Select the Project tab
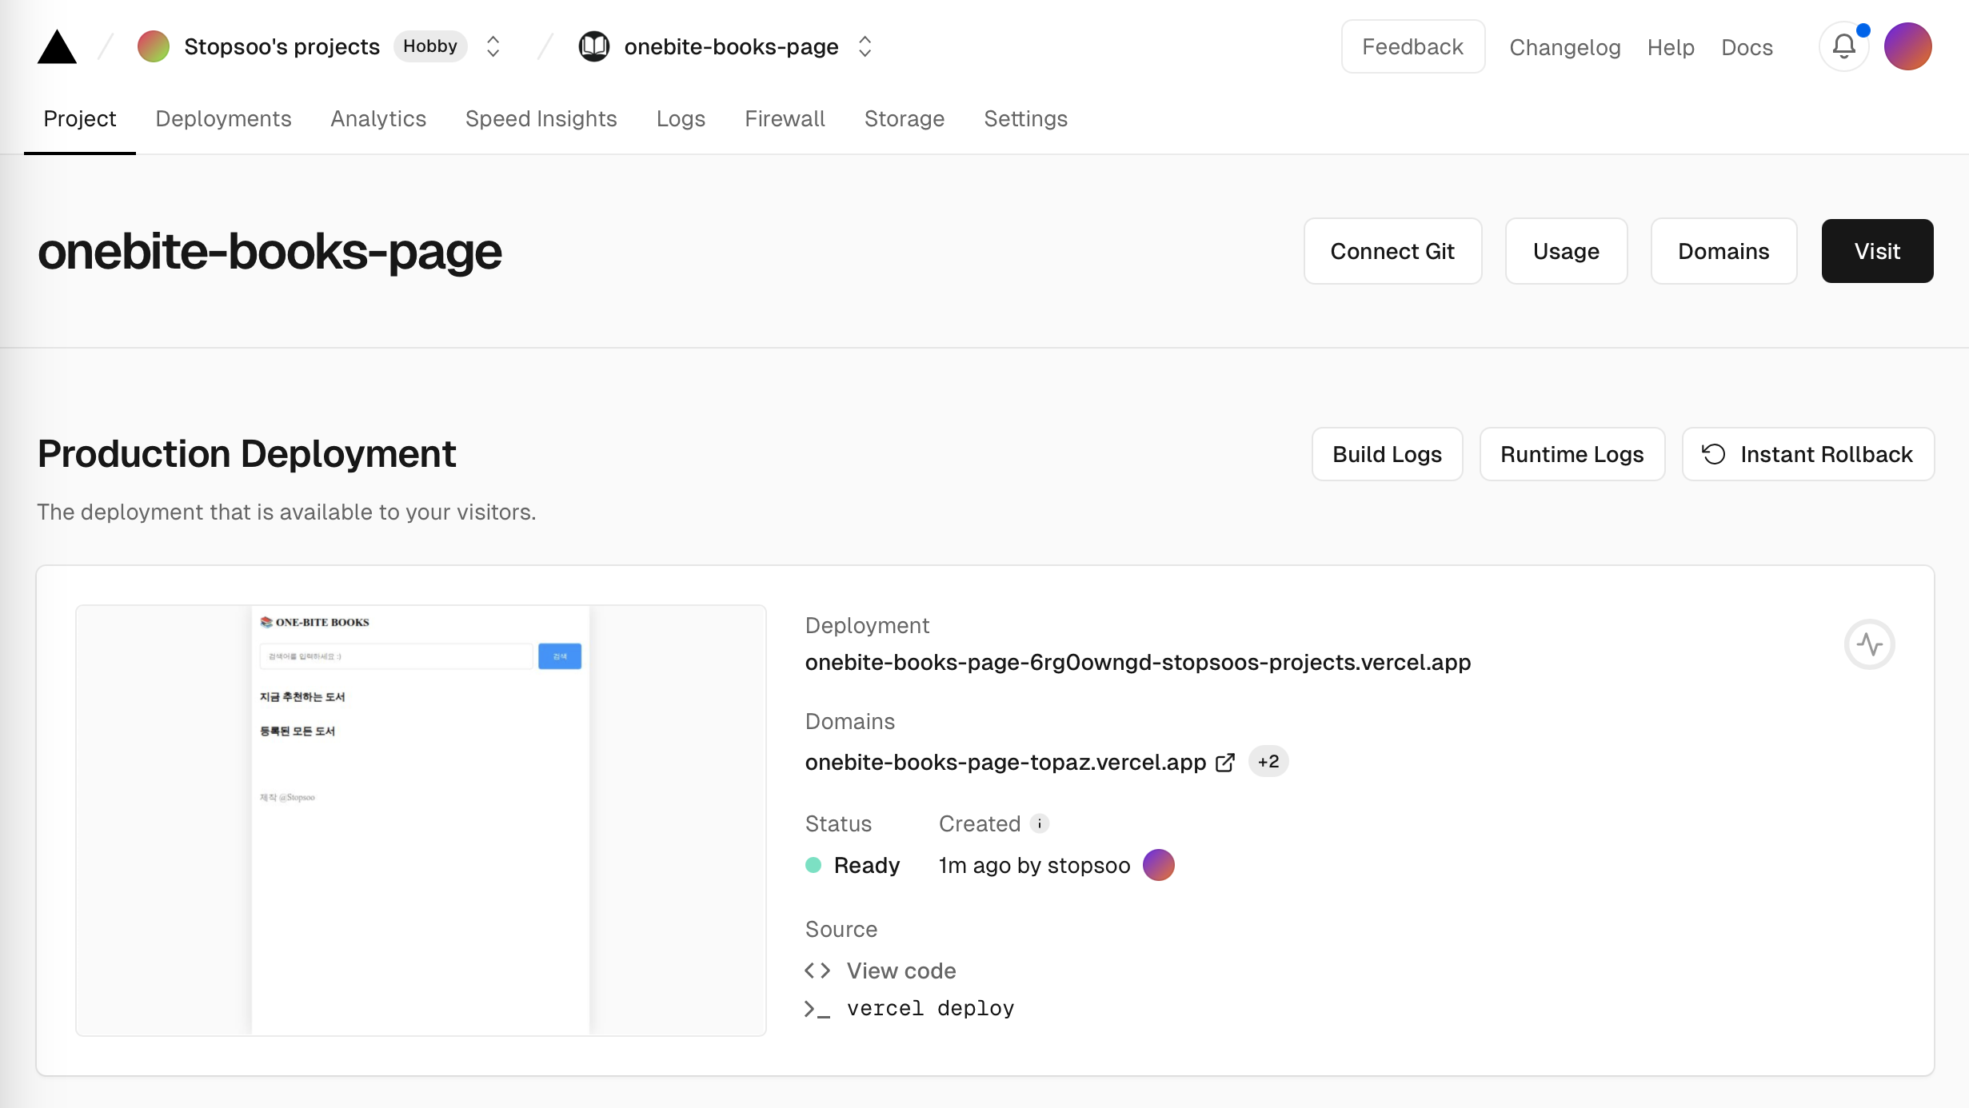1969x1108 pixels. coord(80,118)
